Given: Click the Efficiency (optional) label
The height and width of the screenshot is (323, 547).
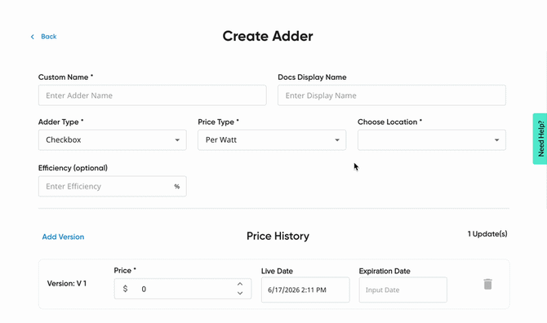Looking at the screenshot, I should (x=73, y=168).
